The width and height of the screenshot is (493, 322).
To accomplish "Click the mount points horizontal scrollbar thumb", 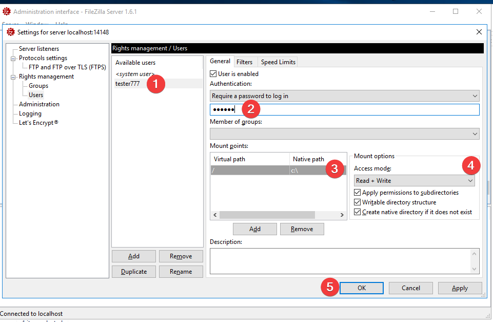I will pos(267,215).
